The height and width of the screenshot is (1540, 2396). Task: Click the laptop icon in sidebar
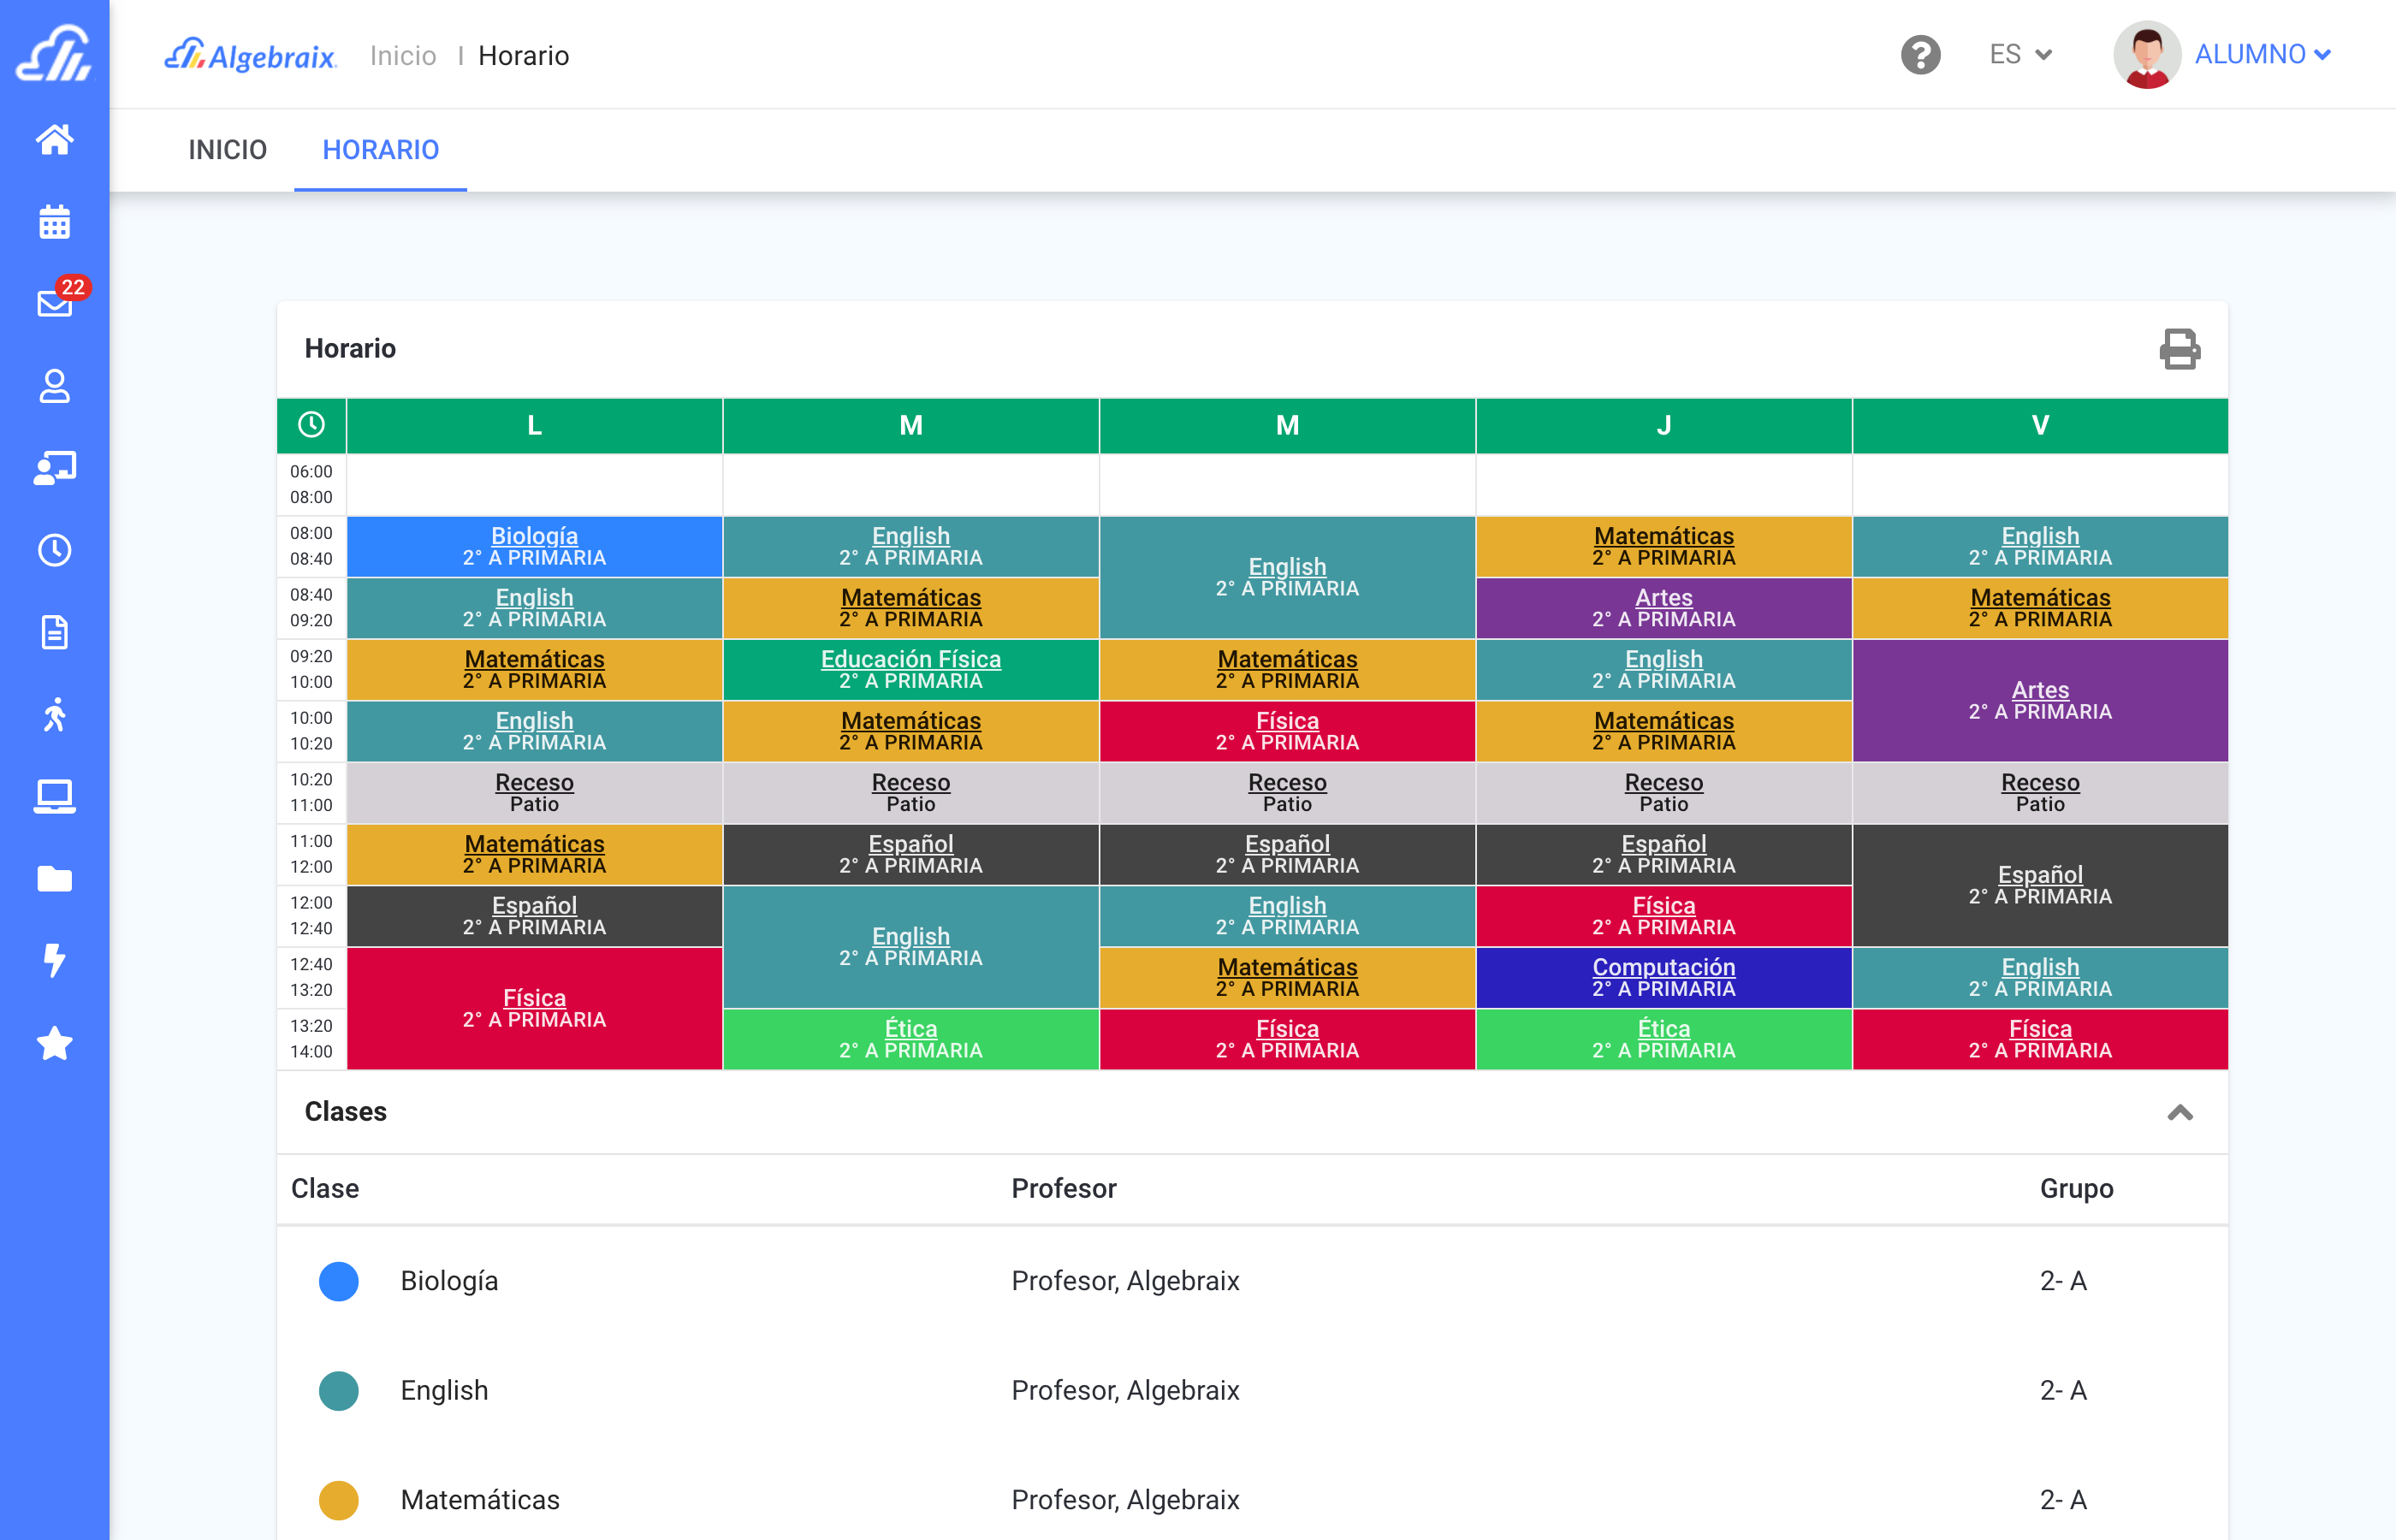pyautogui.click(x=54, y=797)
